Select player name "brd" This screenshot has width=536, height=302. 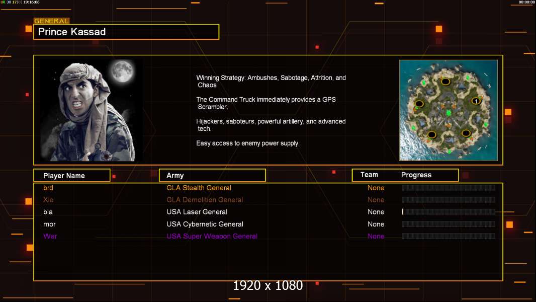point(48,188)
